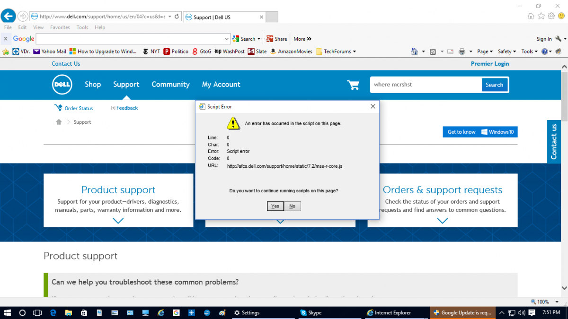The image size is (568, 319).
Task: Open My Account navigation item
Action: (x=221, y=85)
